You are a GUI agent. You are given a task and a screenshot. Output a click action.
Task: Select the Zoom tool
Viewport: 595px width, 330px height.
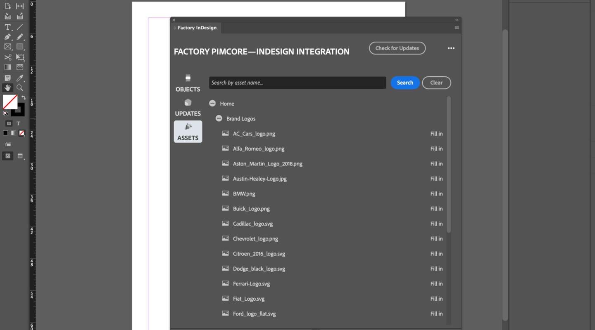click(x=20, y=88)
